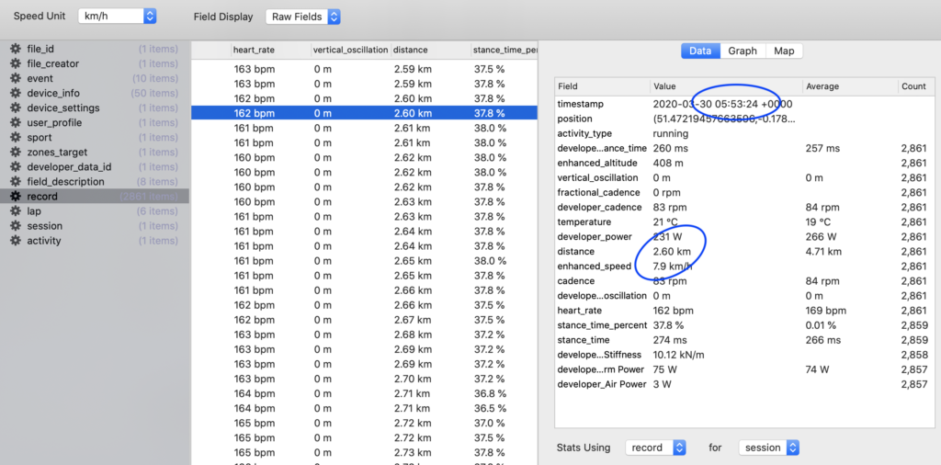This screenshot has height=465, width=941.
Task: Select the Data tab
Action: pyautogui.click(x=700, y=51)
